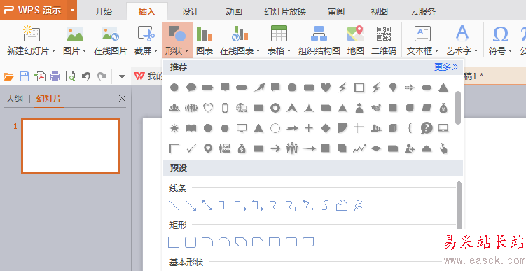This screenshot has width=526, height=271.
Task: Expand the 在线图表 dropdown arrow
Action: (258, 51)
